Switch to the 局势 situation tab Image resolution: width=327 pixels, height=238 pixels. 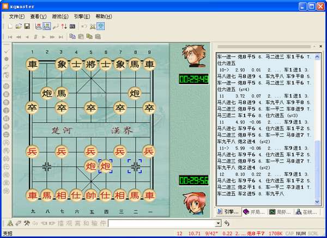tap(280, 212)
